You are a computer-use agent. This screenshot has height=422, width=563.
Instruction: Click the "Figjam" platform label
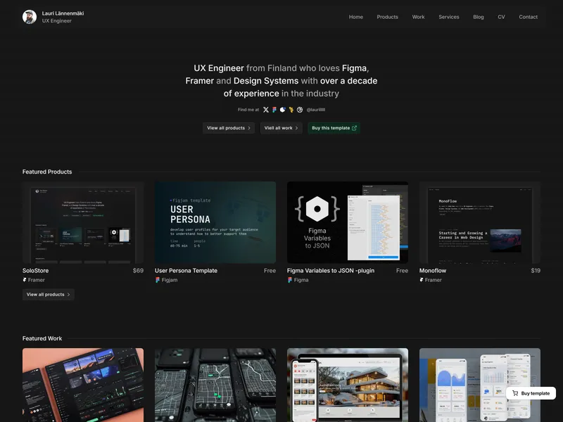point(170,280)
